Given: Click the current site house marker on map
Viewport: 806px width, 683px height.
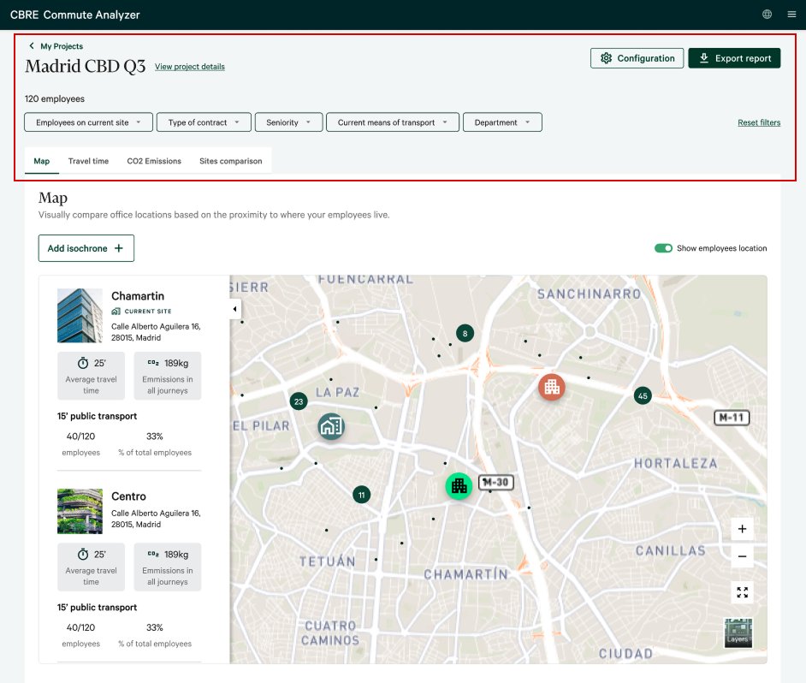Looking at the screenshot, I should click(x=330, y=426).
